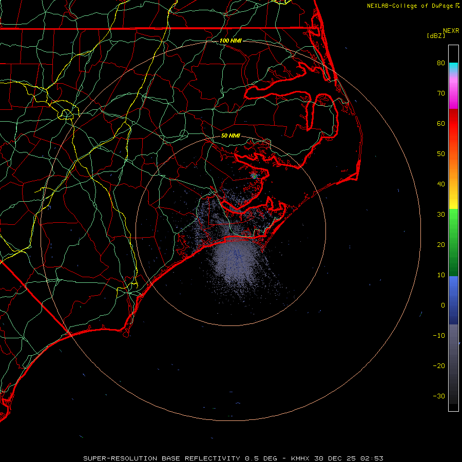The height and width of the screenshot is (462, 462).
Task: Click the 0 dBZ scale value
Action: pos(443,305)
